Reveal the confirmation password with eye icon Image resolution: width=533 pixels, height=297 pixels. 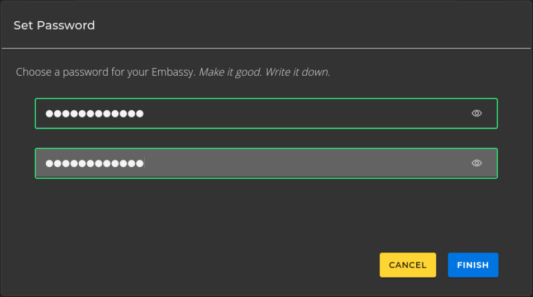[x=477, y=163]
